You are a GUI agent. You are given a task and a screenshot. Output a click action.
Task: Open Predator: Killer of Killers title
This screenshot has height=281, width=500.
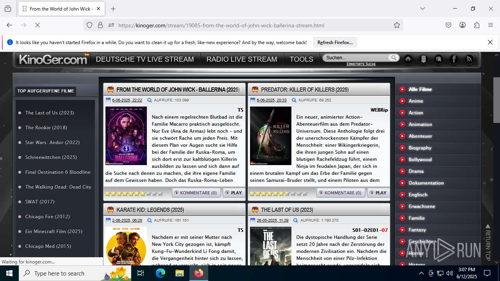[305, 90]
